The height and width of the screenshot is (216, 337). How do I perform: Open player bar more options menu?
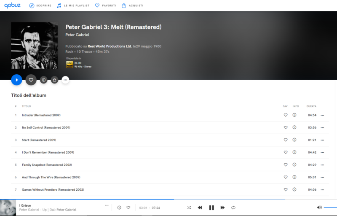107,205
